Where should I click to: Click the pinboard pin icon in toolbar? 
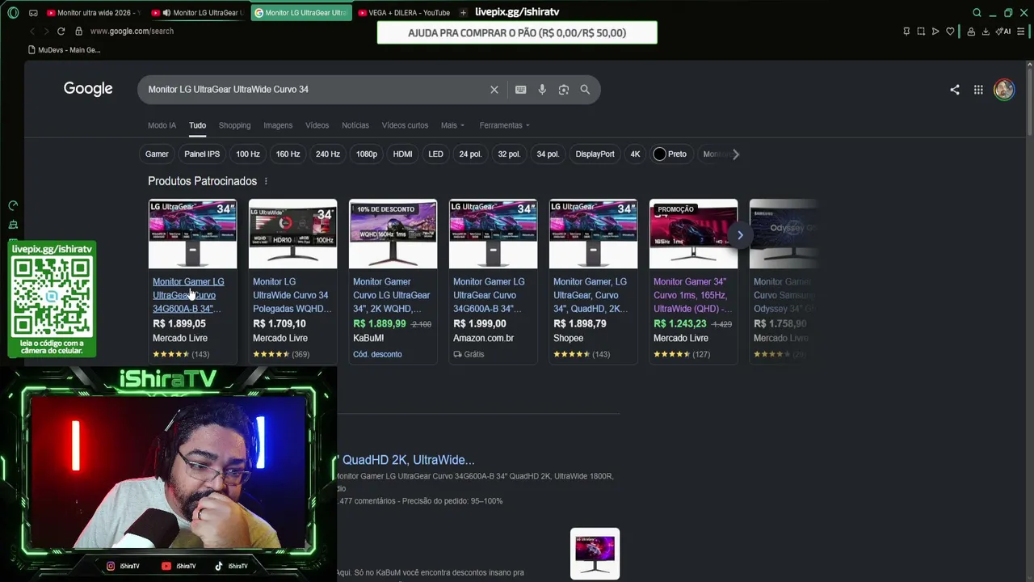click(x=906, y=32)
